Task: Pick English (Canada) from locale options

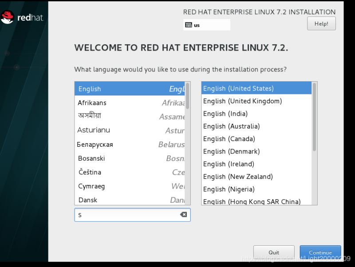Action: (229, 139)
